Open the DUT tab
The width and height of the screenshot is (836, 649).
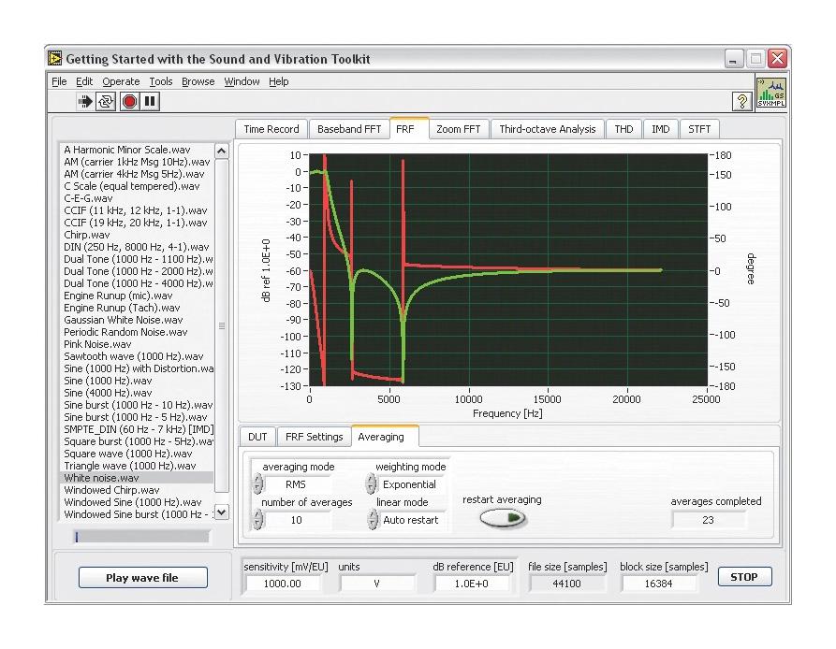click(x=257, y=437)
